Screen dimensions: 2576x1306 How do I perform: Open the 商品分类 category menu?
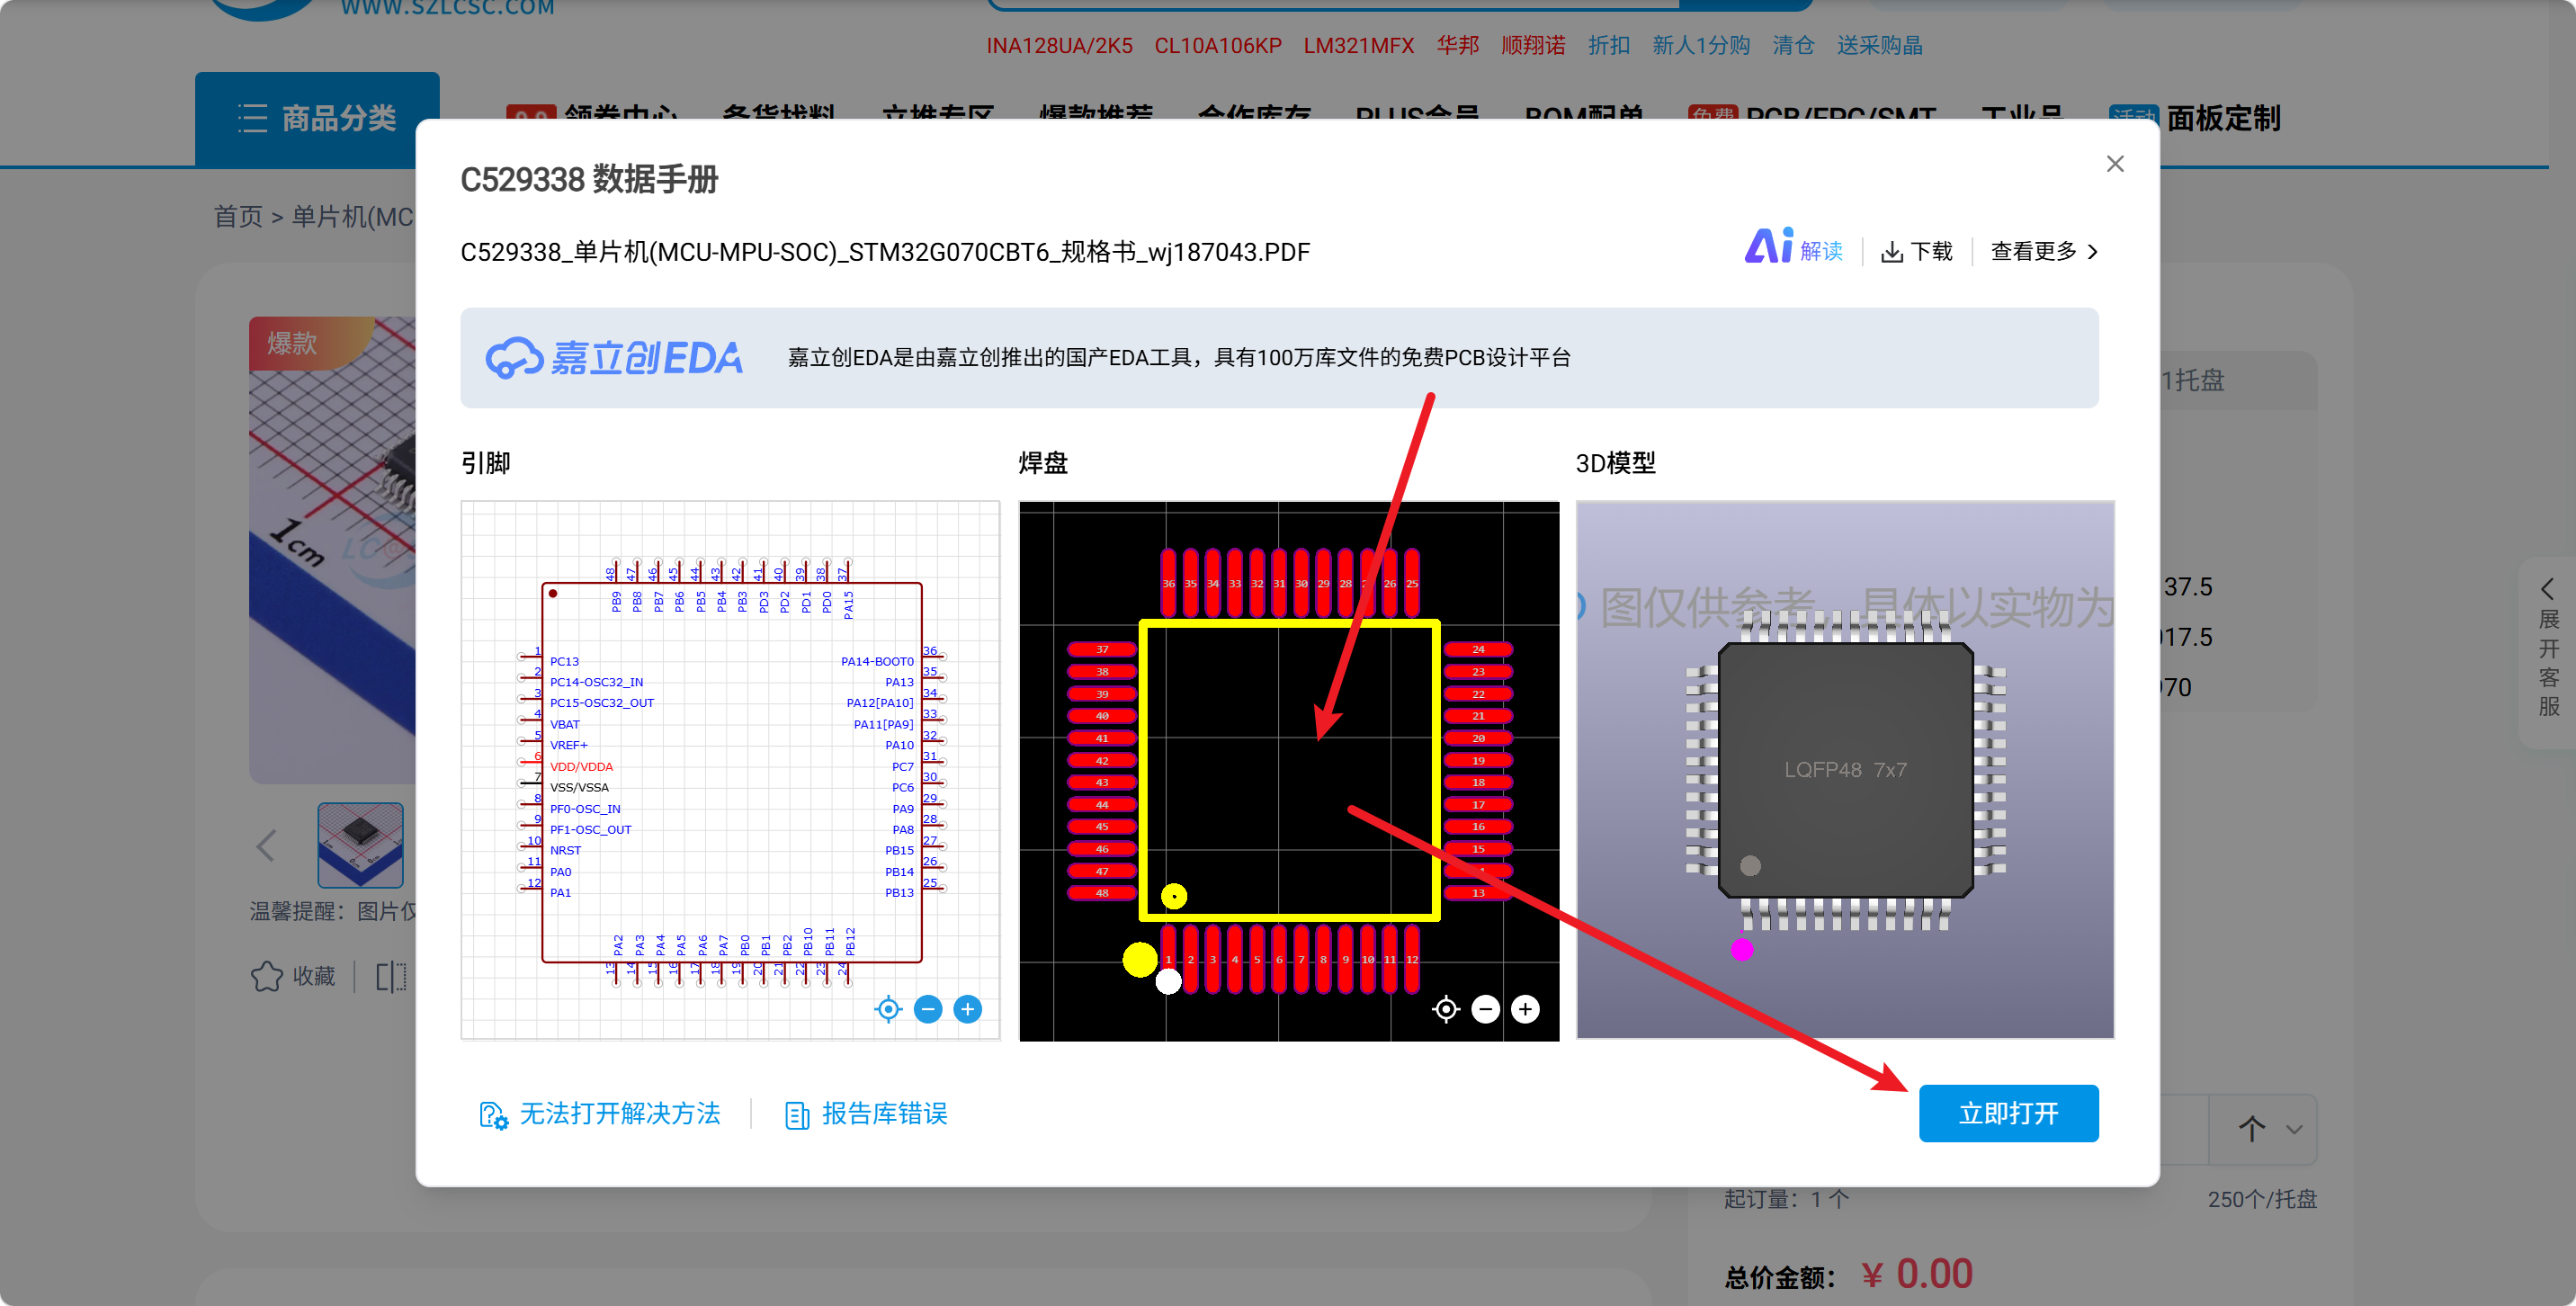[x=317, y=118]
